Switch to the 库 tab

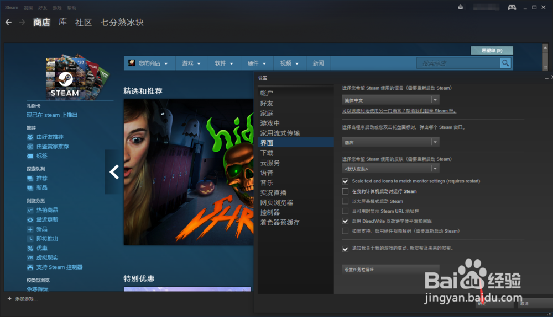(x=63, y=22)
